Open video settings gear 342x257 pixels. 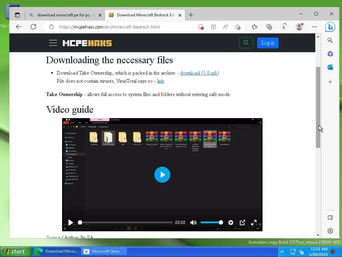click(x=231, y=223)
